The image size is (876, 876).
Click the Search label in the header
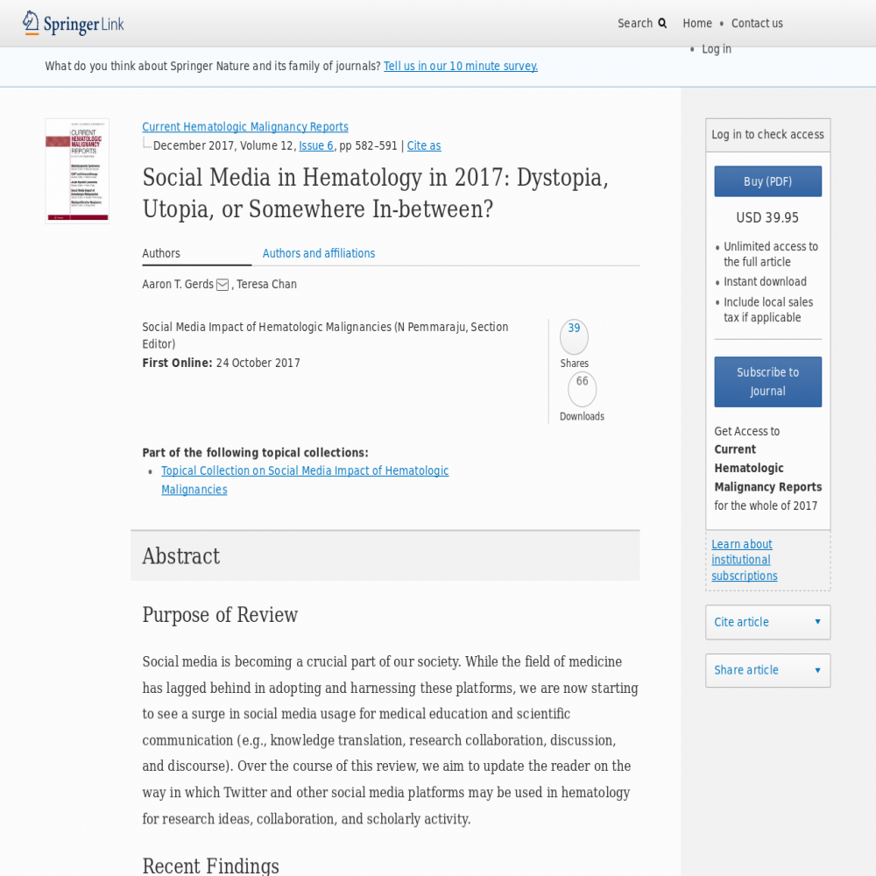(634, 24)
